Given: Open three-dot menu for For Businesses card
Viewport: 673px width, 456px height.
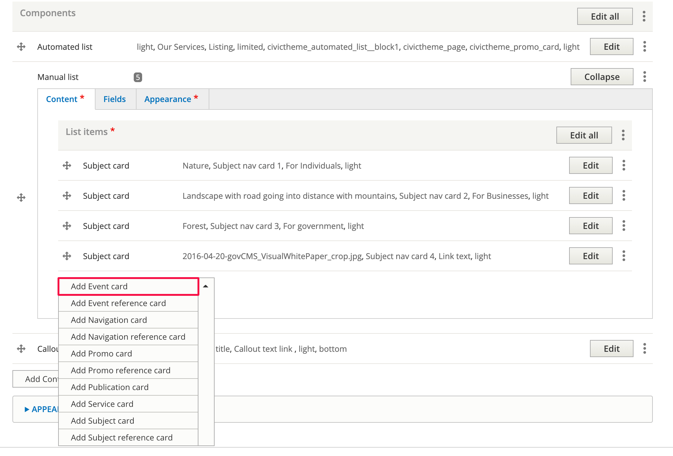Looking at the screenshot, I should tap(624, 196).
